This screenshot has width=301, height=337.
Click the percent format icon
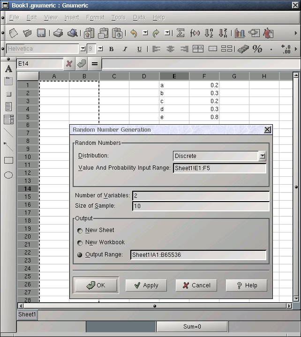(257, 49)
